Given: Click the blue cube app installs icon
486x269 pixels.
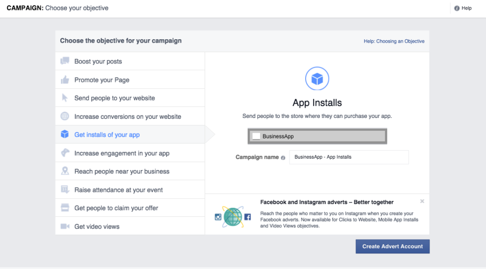Looking at the screenshot, I should tap(65, 135).
